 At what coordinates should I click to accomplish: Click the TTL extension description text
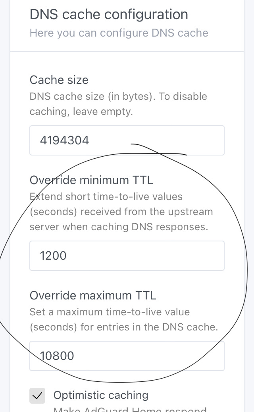click(x=121, y=212)
